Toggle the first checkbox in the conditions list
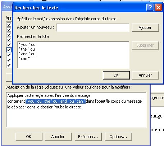This screenshot has width=164, height=146. point(9,25)
